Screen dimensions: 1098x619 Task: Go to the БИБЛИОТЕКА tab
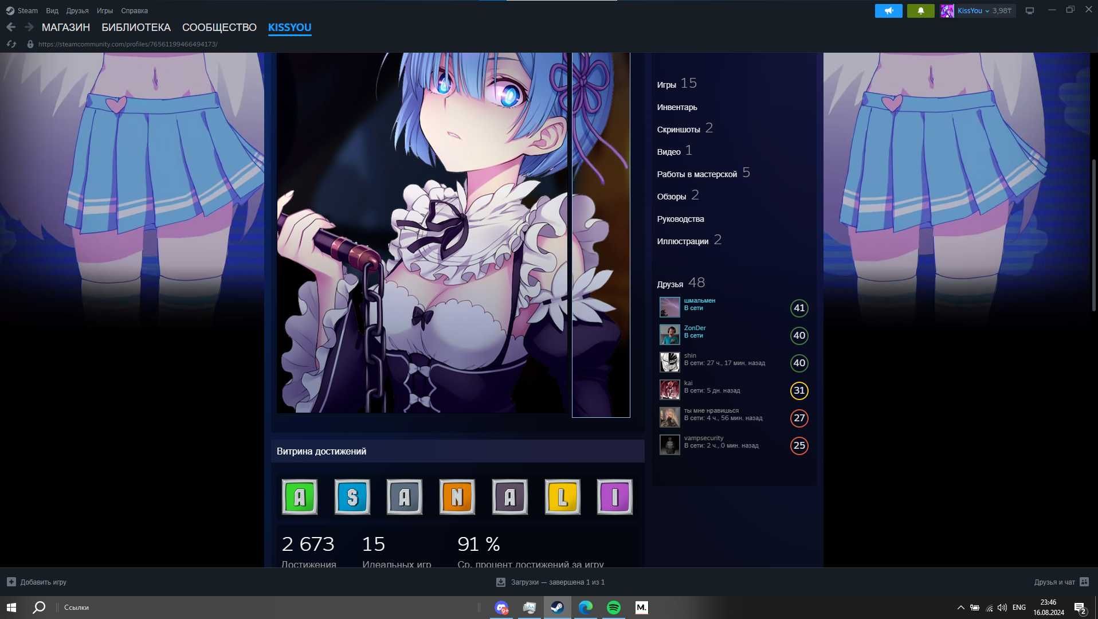point(136,28)
